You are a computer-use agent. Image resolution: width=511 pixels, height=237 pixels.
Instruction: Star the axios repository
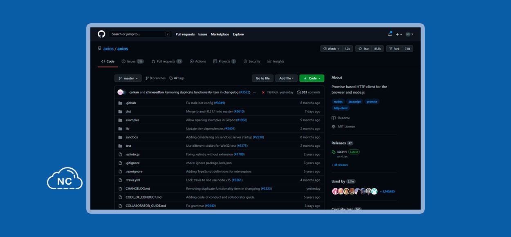[363, 49]
